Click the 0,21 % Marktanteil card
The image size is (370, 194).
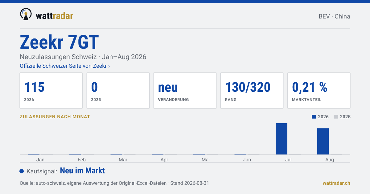click(319, 91)
